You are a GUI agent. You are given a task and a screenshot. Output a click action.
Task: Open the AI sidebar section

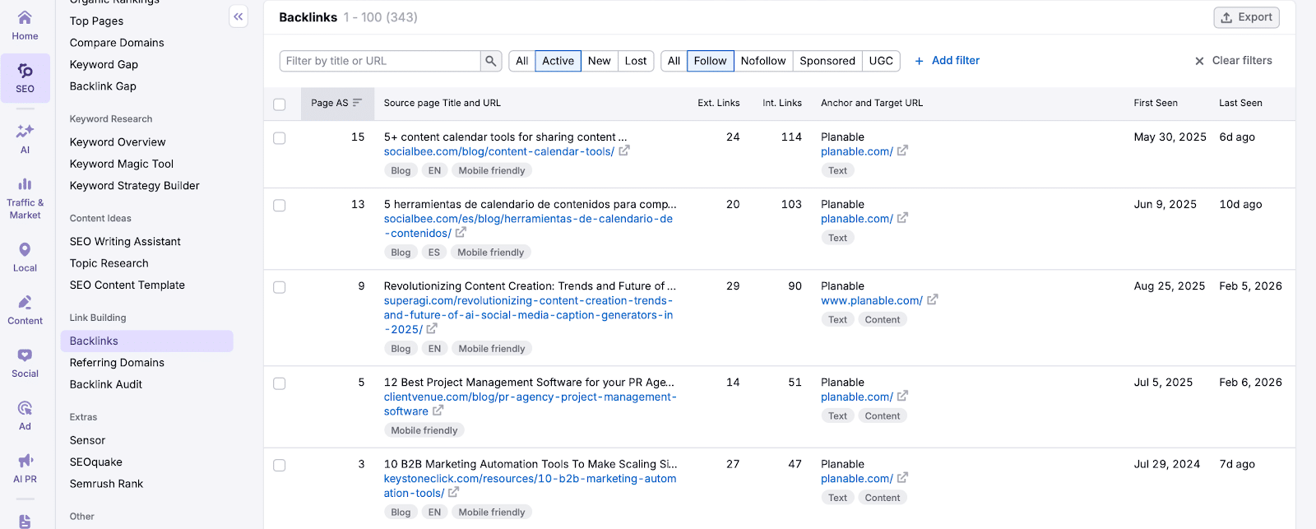pyautogui.click(x=25, y=138)
